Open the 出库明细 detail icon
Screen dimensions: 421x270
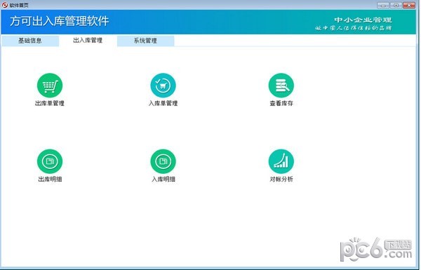[x=50, y=161]
